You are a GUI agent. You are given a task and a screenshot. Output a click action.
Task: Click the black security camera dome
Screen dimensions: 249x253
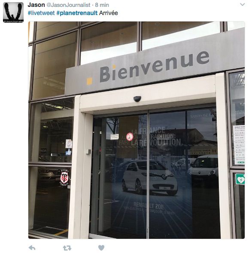click(137, 99)
